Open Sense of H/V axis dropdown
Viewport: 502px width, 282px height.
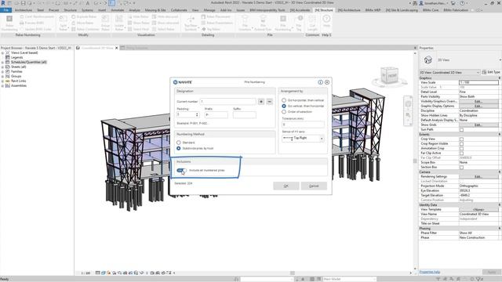coord(303,138)
